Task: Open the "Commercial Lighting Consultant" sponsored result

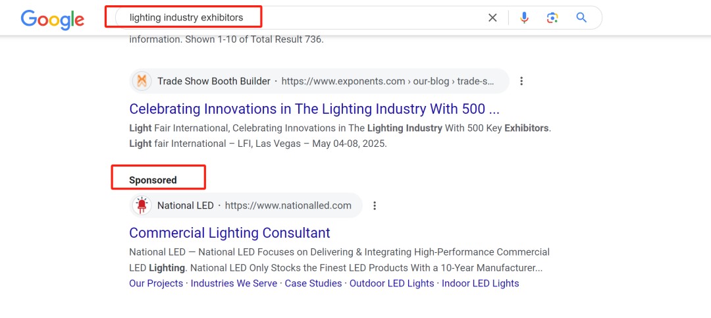Action: coord(230,232)
